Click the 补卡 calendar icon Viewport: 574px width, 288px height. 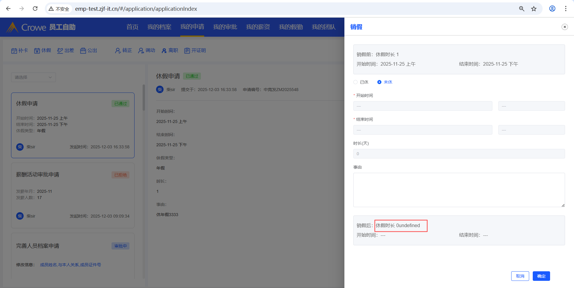click(x=14, y=51)
